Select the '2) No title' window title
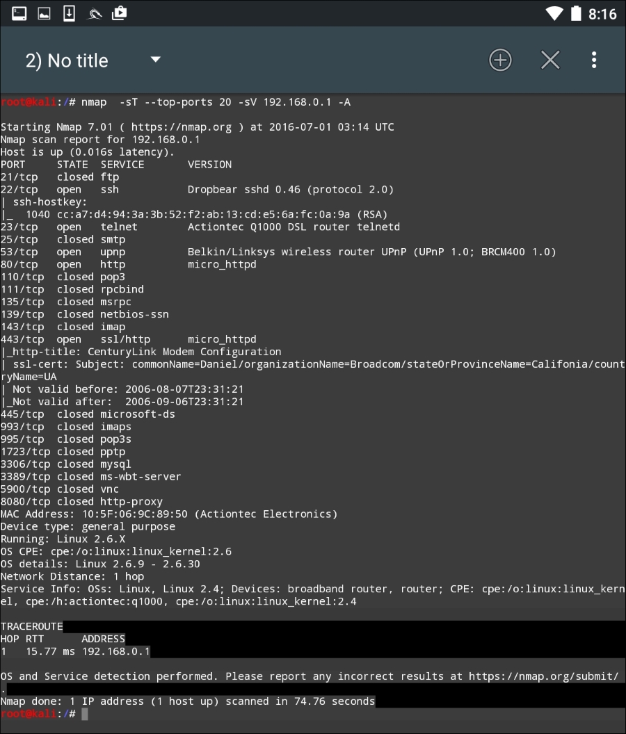 pos(67,60)
